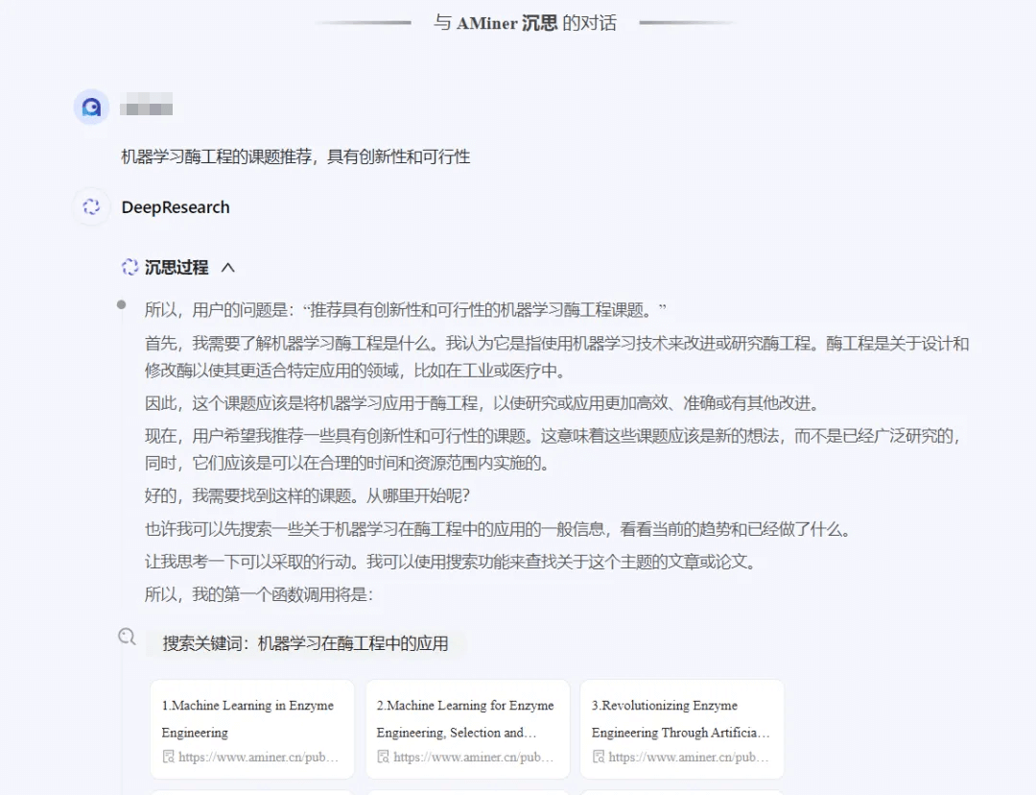Click the 沉思过程 spinner icon

129,267
